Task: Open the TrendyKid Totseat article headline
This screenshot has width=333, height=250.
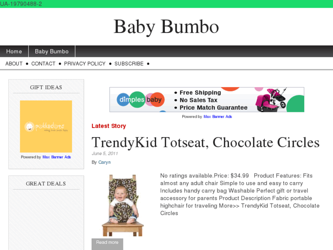Action: [206, 142]
